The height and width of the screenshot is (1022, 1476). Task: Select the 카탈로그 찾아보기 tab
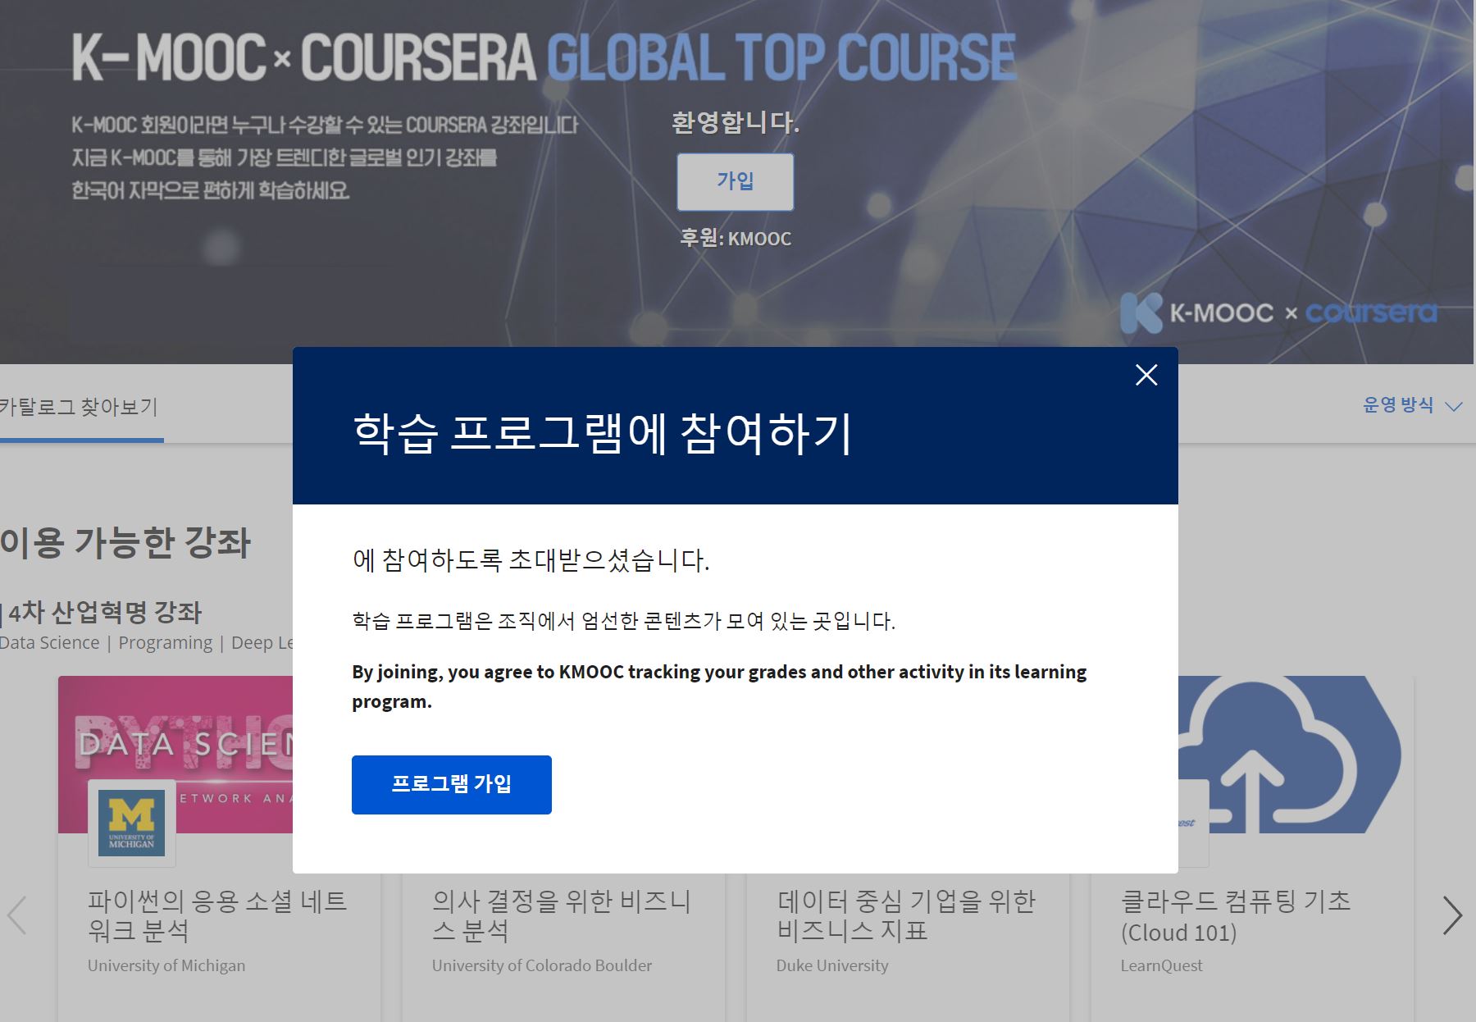[79, 407]
